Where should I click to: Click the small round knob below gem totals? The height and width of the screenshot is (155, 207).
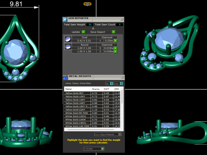pyautogui.click(x=93, y=28)
